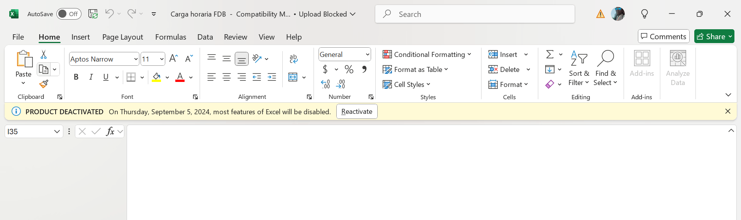
Task: Apply top align to cells
Action: (211, 58)
